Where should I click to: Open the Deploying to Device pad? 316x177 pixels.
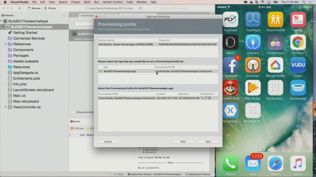click(197, 174)
